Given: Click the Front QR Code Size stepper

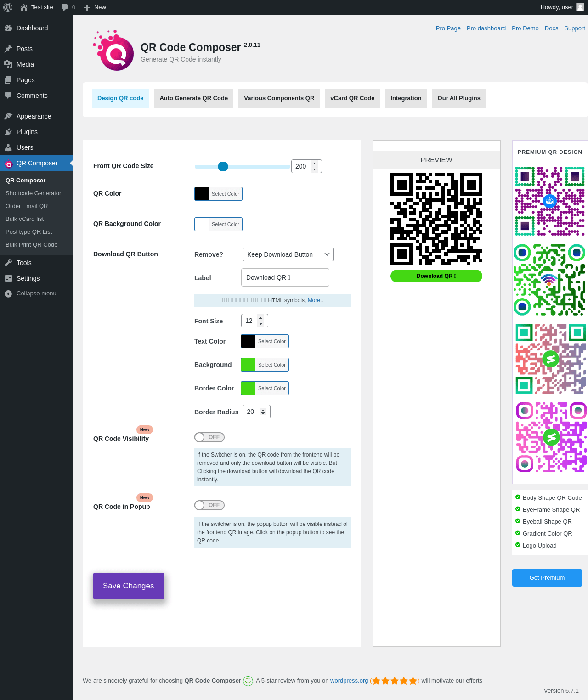Looking at the screenshot, I should coord(315,166).
